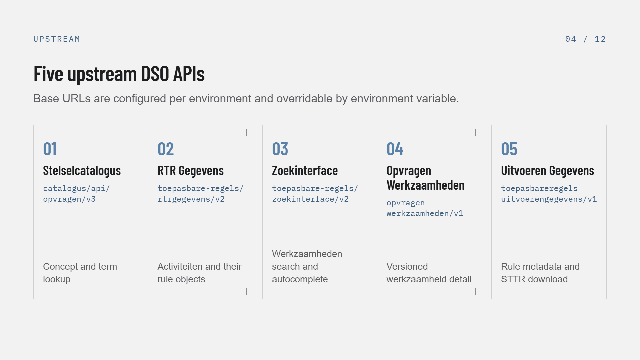This screenshot has width=640, height=360.
Task: Select the number 04 on Opvragen card
Action: [395, 149]
